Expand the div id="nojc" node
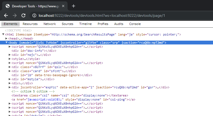 coord(10,55)
